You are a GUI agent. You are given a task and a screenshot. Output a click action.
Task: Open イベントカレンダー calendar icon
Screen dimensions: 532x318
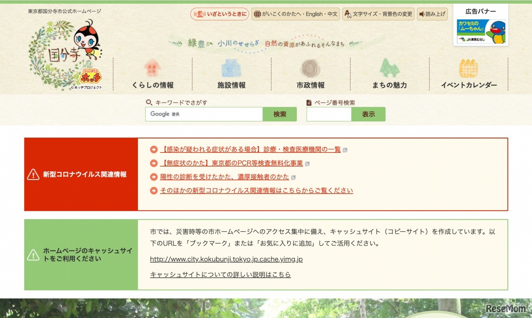coord(469,68)
